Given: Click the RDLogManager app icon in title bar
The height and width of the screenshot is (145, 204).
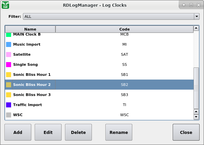Looking at the screenshot, I should [x=5, y=5].
